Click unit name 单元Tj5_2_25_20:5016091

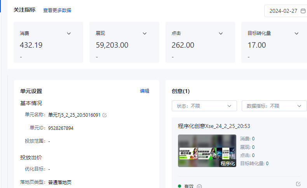tap(74, 115)
